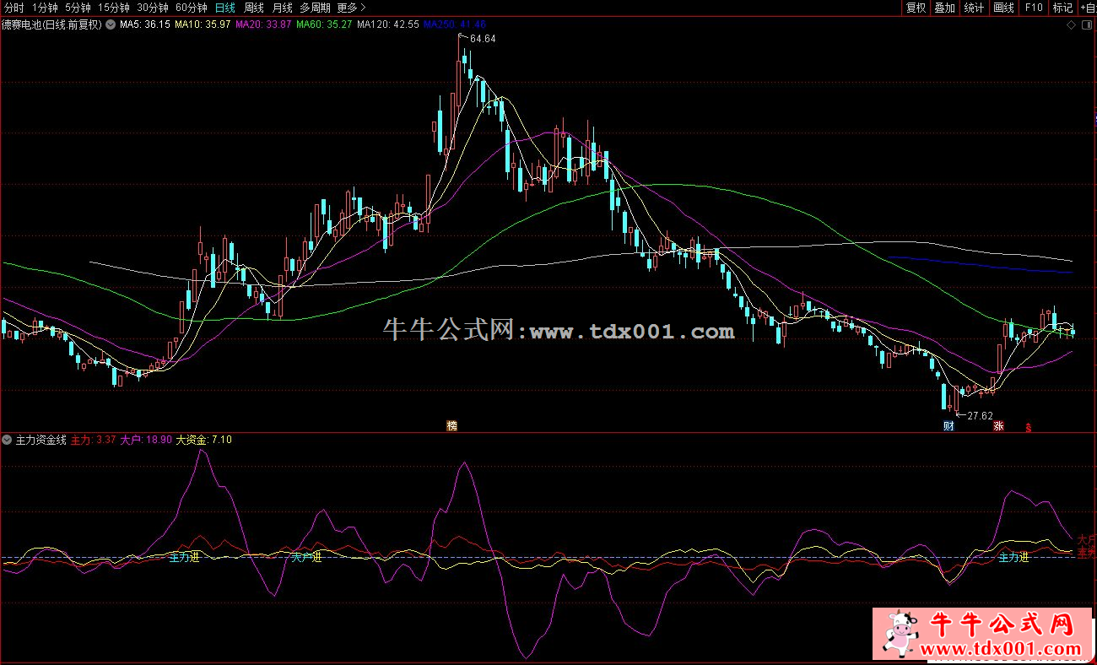
Task: Click the rightmost 主力进 signal label
Action: (x=1013, y=557)
